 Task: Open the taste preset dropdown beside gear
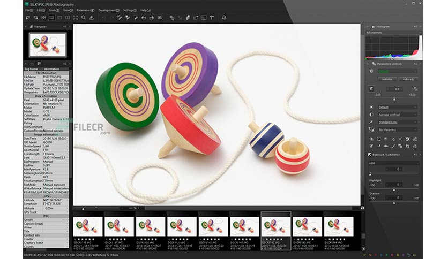click(398, 71)
